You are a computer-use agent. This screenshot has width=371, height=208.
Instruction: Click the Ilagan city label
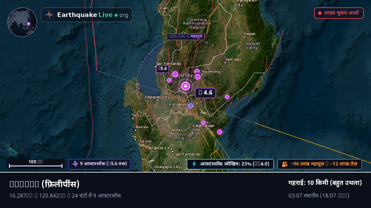[249, 34]
